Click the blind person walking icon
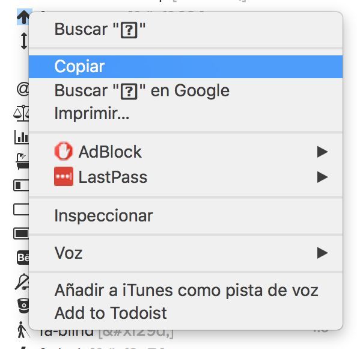Image resolution: width=357 pixels, height=349 pixels. click(x=23, y=330)
